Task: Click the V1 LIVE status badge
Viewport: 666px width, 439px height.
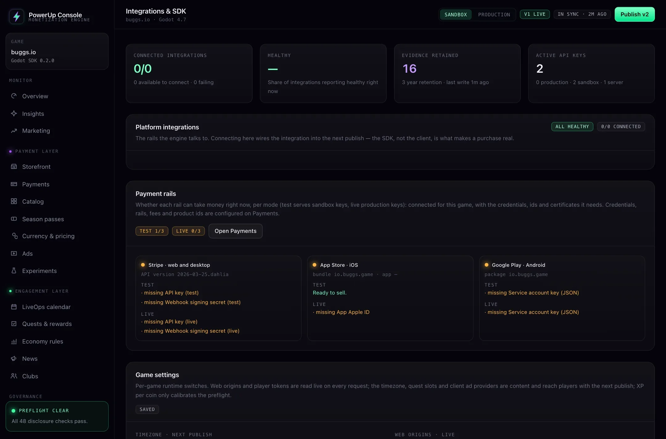Action: click(x=535, y=14)
